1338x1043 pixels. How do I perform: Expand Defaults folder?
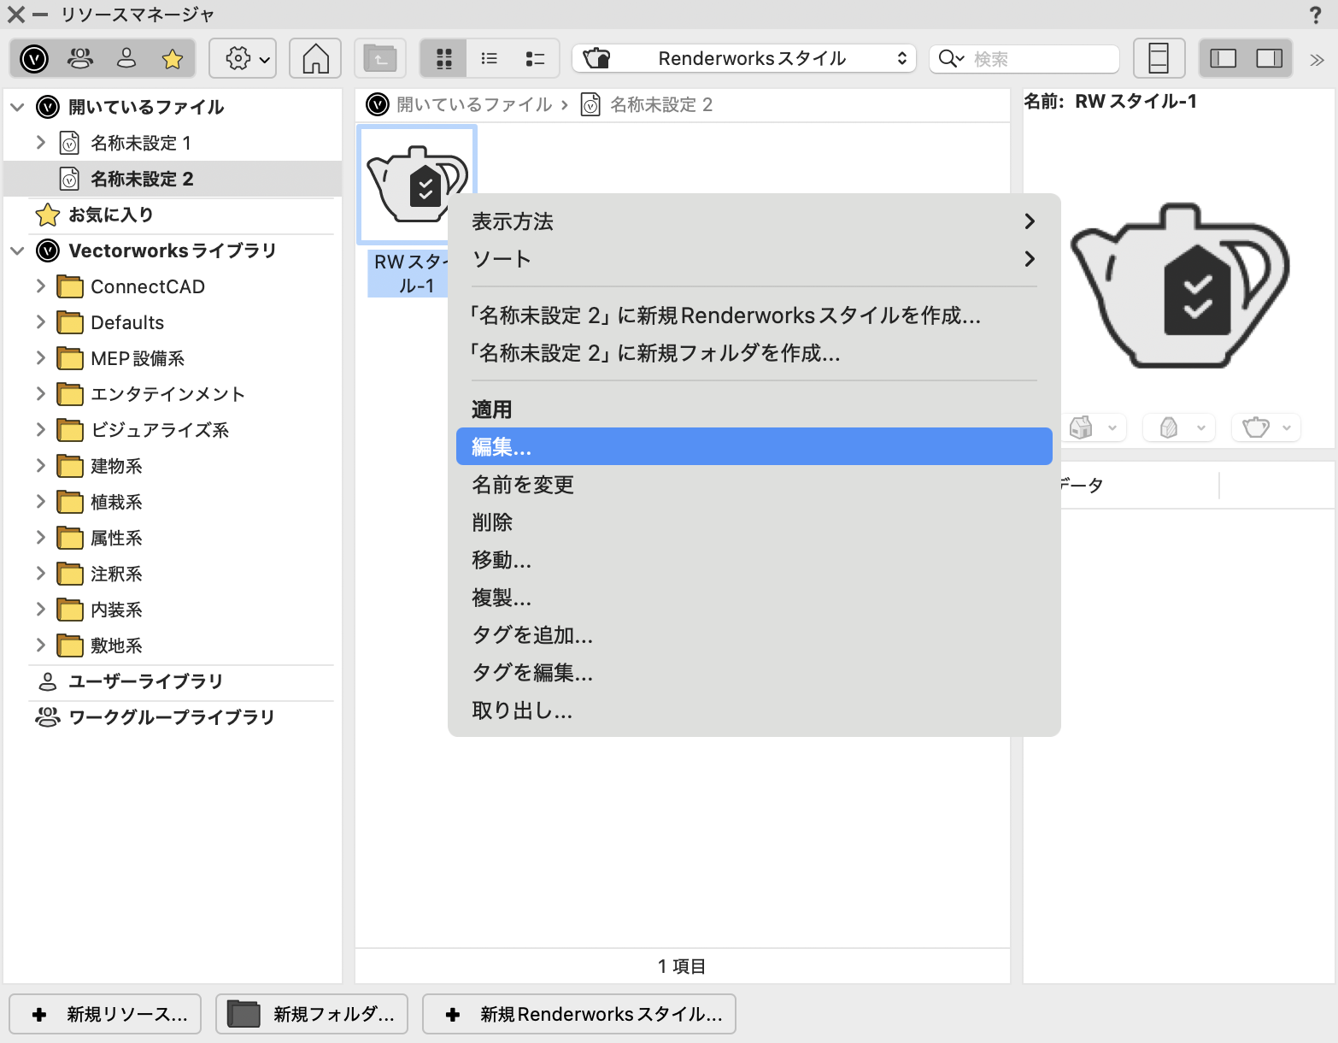[40, 321]
